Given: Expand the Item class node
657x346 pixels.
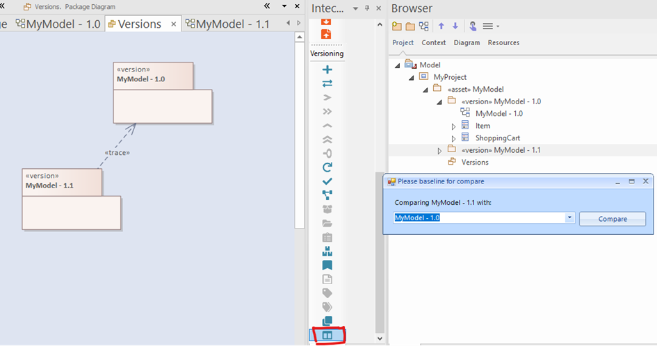Looking at the screenshot, I should 453,126.
